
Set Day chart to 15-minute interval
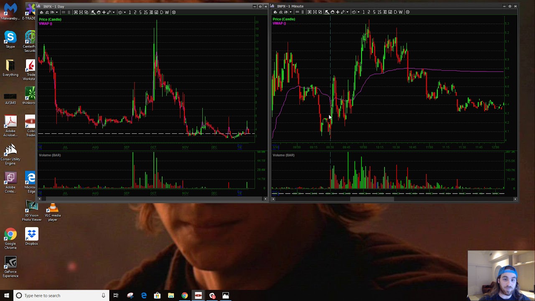[145, 12]
